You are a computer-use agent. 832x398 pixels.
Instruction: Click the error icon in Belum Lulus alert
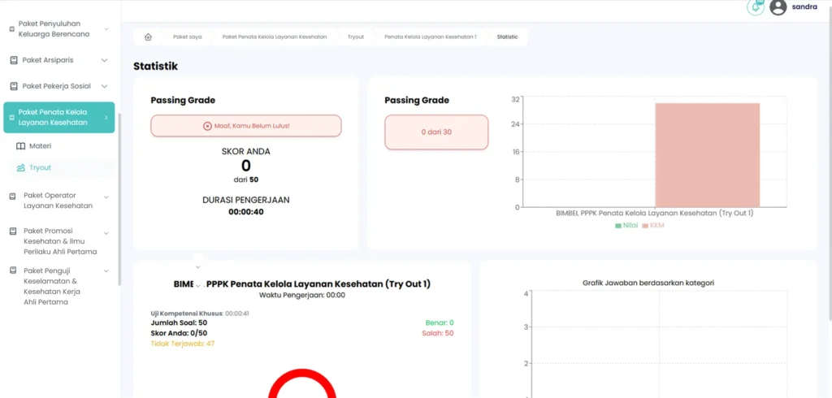pyautogui.click(x=207, y=126)
